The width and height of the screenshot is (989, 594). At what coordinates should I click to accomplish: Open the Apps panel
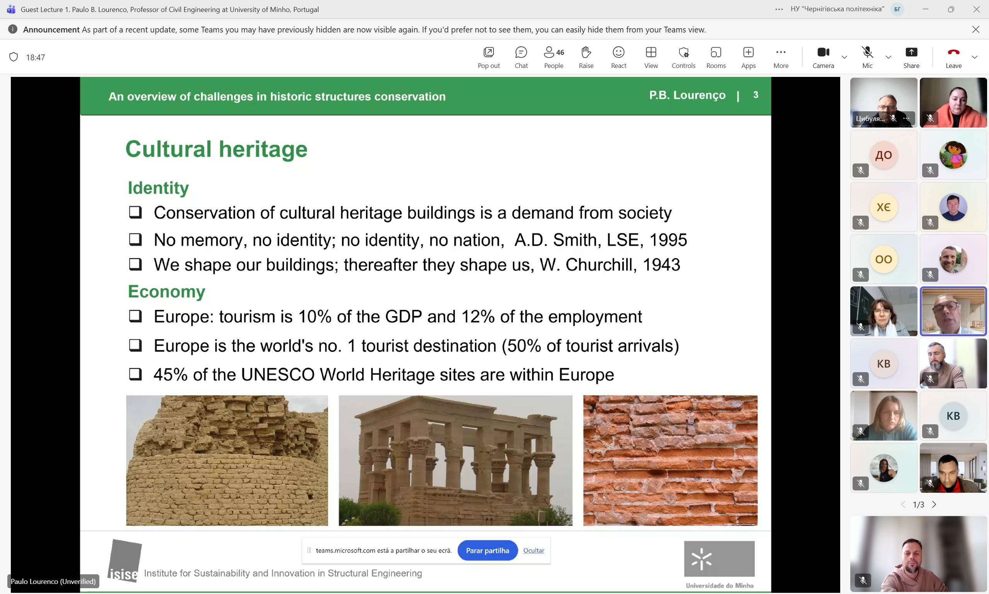click(748, 57)
